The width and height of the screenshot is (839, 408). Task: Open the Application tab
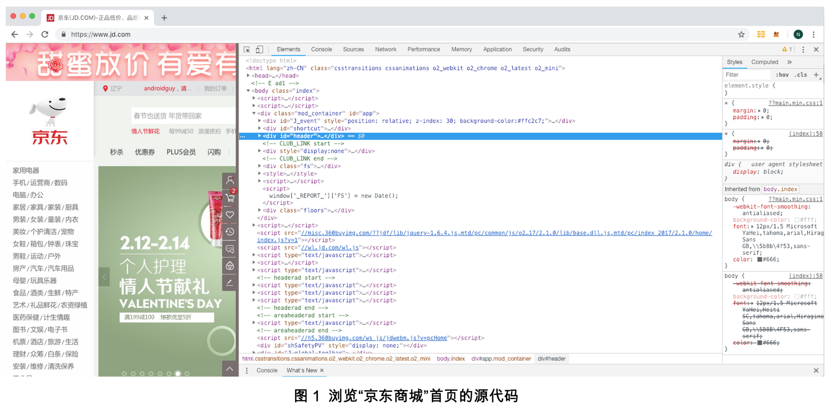tap(497, 49)
